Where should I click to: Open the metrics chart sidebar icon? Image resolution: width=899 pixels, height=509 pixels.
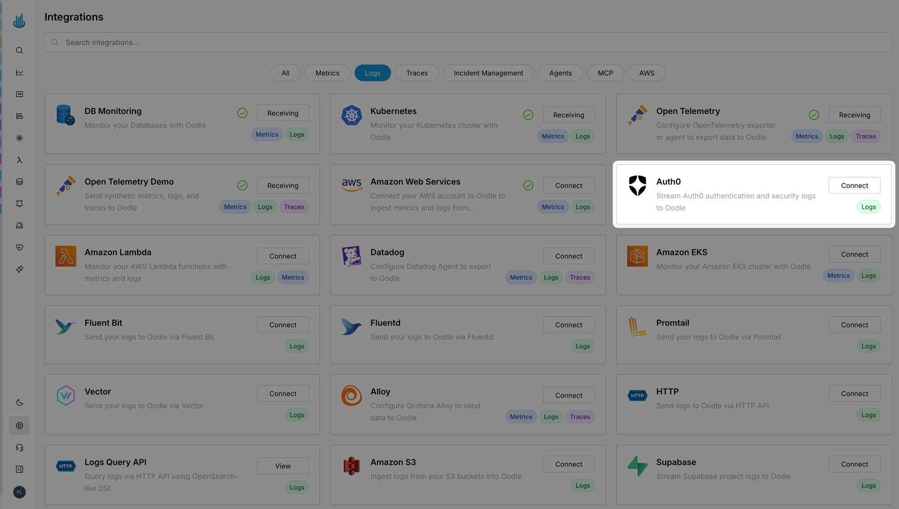pyautogui.click(x=19, y=72)
